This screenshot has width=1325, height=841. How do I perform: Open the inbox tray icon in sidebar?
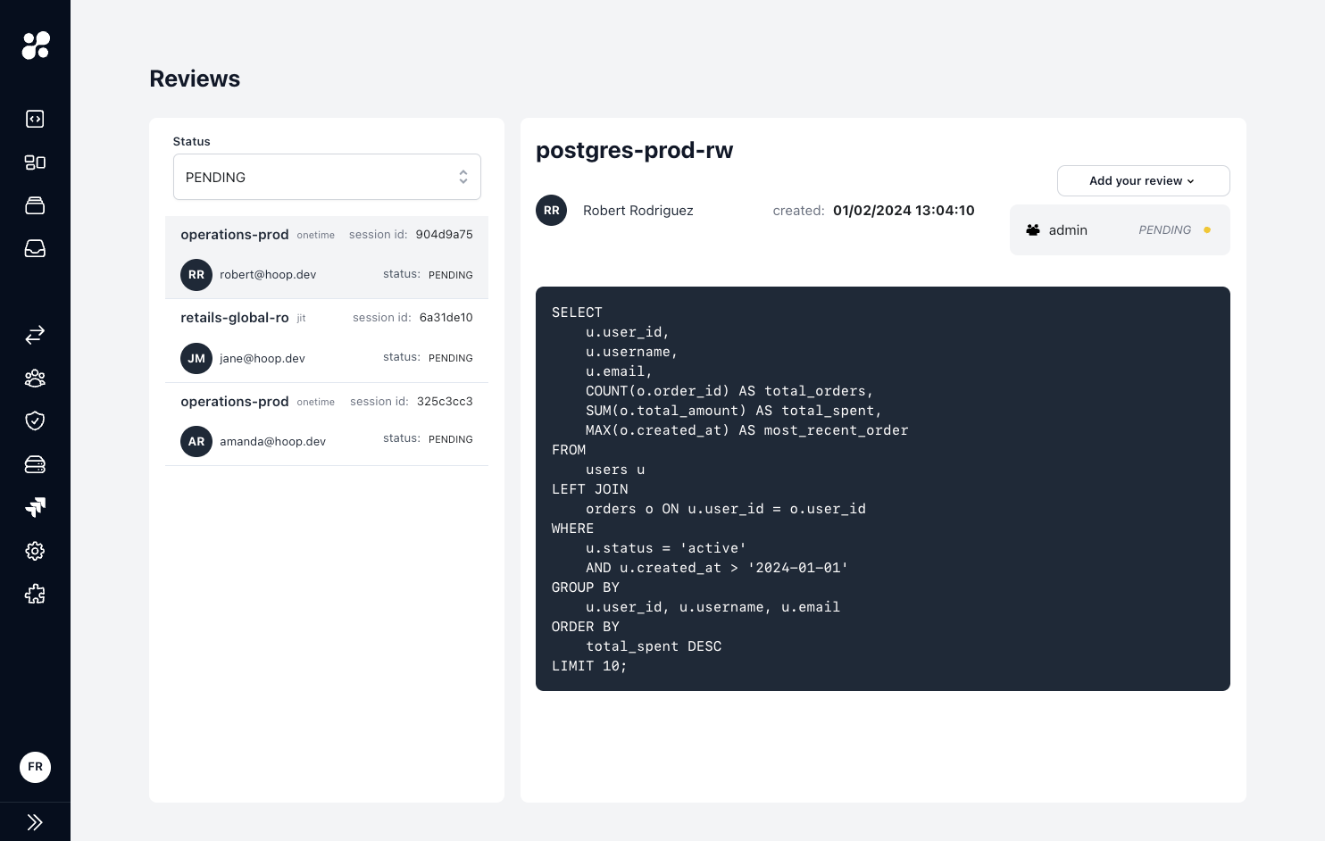[35, 249]
